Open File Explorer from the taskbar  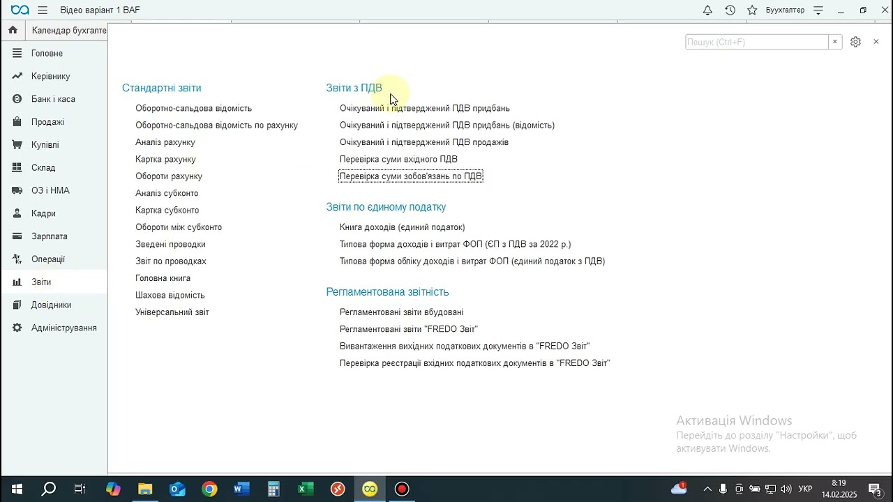tap(145, 489)
